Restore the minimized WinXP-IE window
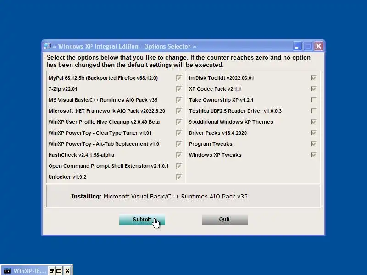367x275 pixels. 52,271
